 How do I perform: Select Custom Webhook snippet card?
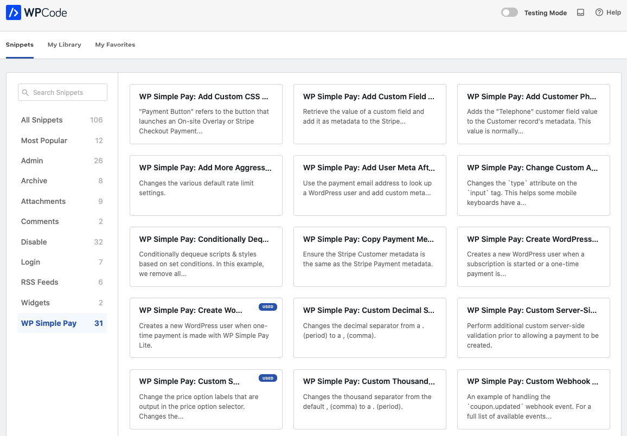click(533, 399)
